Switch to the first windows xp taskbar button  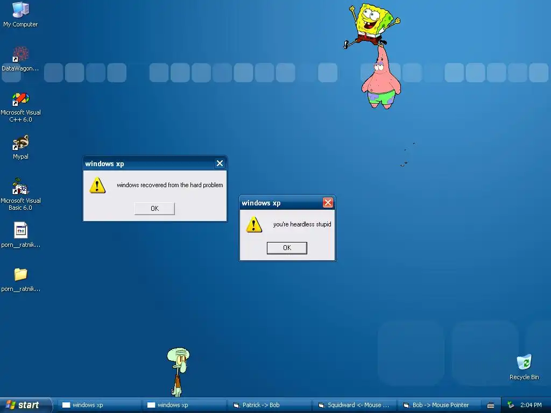(x=99, y=405)
